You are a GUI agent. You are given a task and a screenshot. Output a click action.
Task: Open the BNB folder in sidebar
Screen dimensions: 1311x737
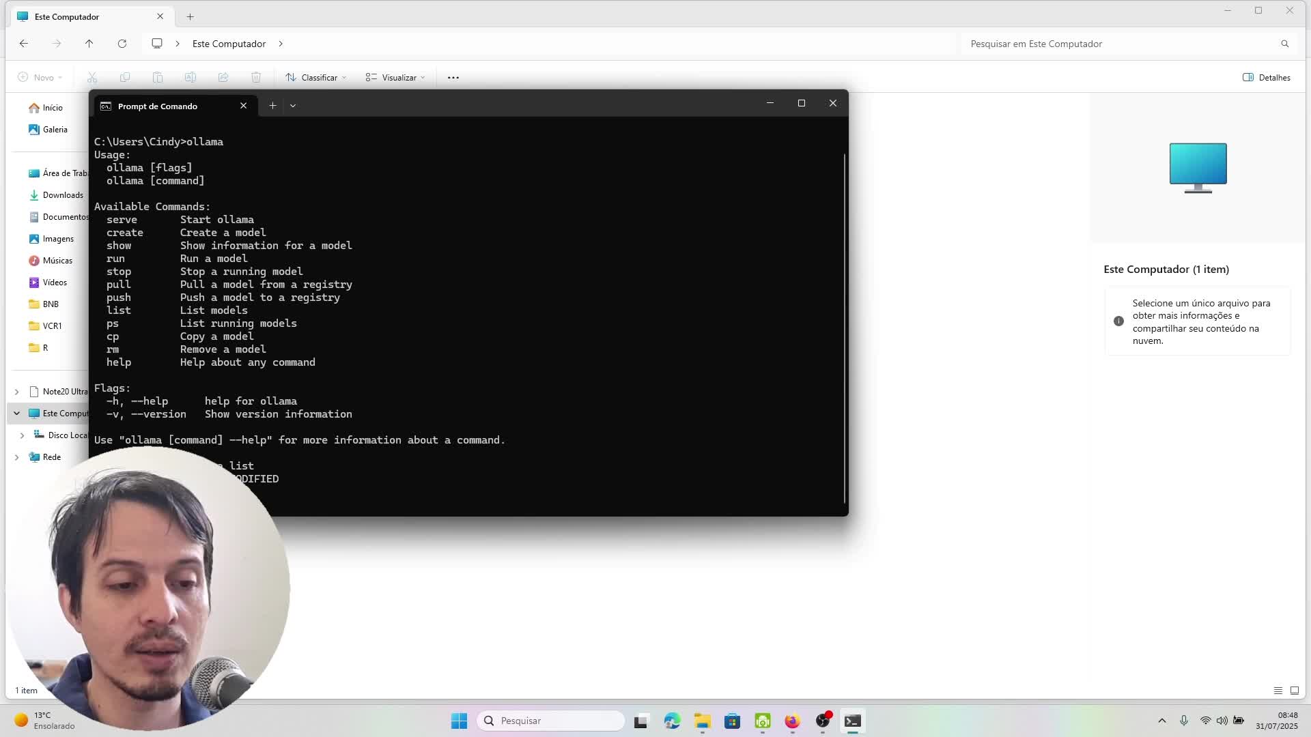(x=44, y=304)
